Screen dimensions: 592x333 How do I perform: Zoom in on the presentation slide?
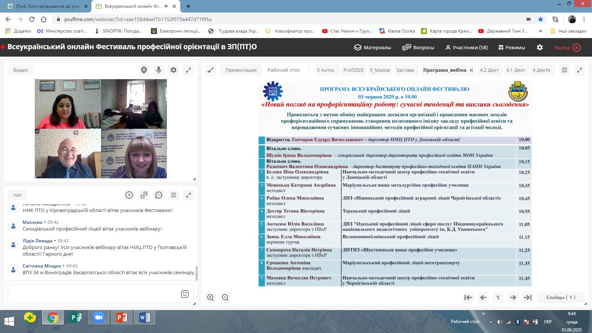point(211,297)
